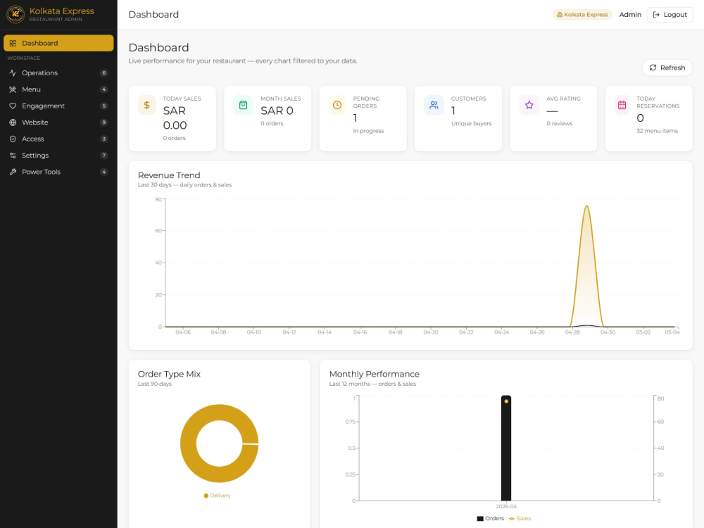Screen dimensions: 704x528
Task: Click the Website count badge 9
Action: [103, 122]
